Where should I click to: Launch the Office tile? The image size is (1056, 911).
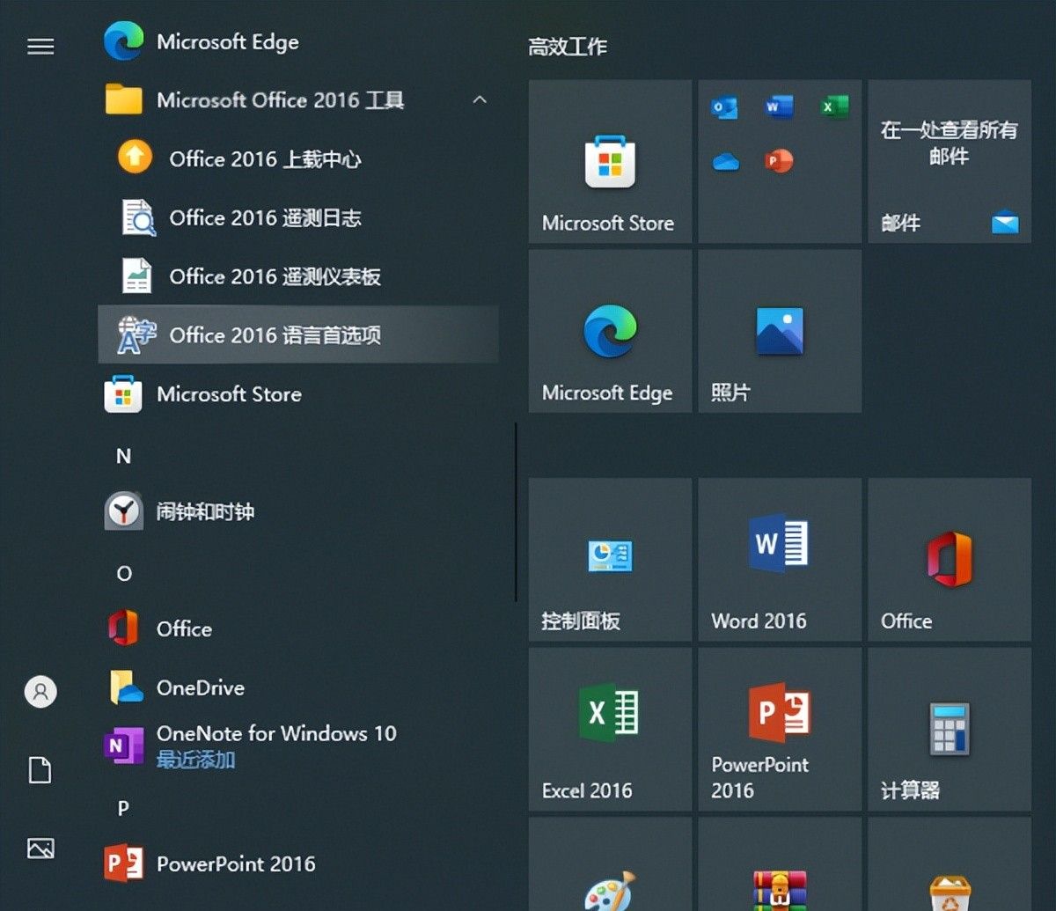coord(950,560)
